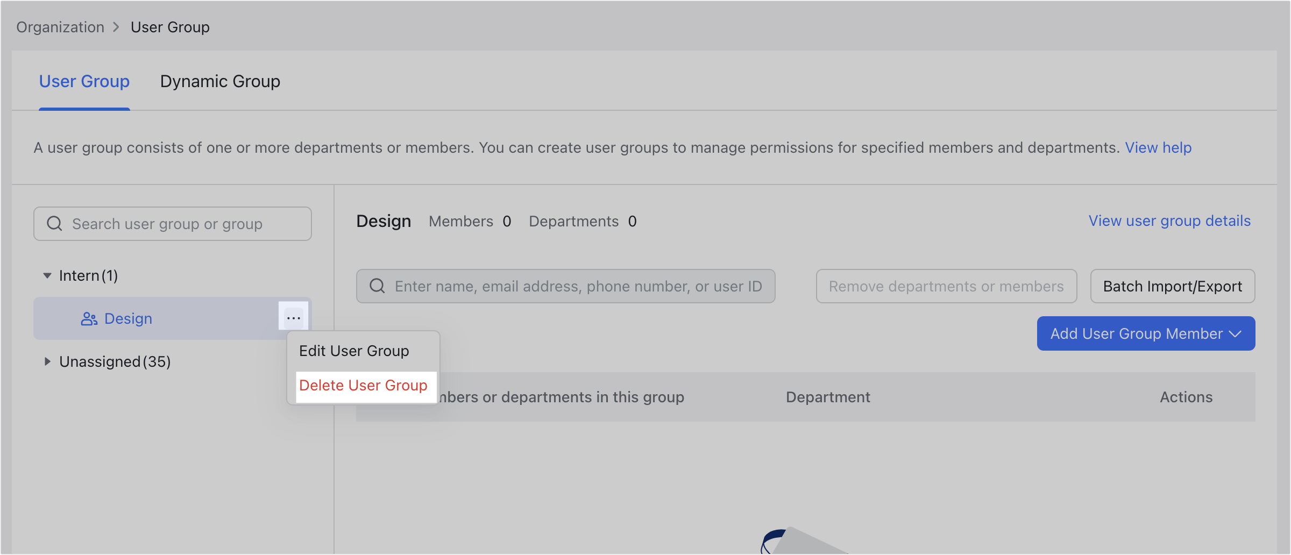Open the Add User Group Member dropdown

(1145, 333)
